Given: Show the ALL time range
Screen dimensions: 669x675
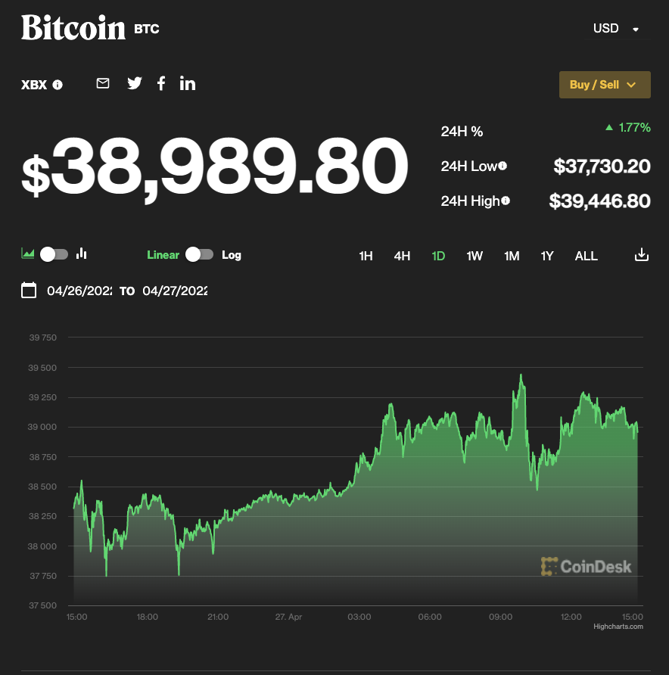Looking at the screenshot, I should click(586, 256).
